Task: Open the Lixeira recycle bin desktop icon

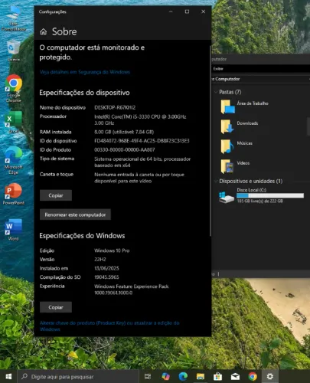Action: [x=14, y=51]
